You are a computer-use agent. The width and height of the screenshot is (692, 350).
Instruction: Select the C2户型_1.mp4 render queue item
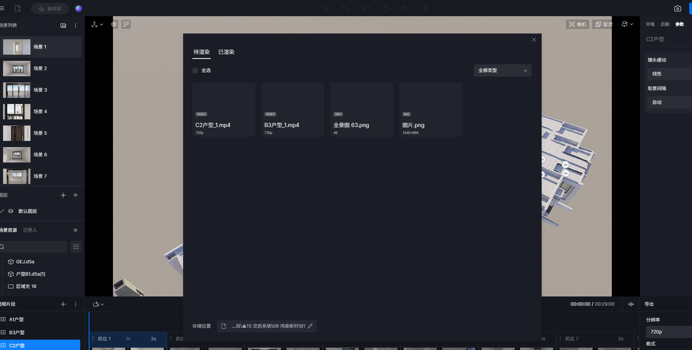(x=224, y=110)
